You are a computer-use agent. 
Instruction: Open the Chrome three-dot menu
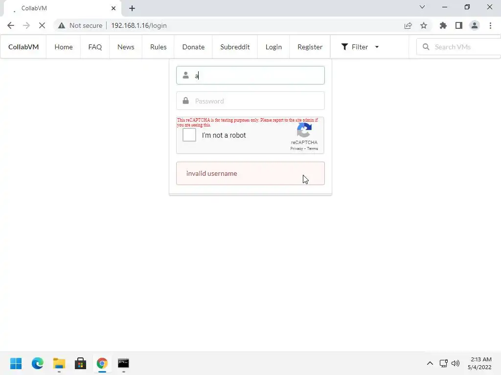click(490, 25)
